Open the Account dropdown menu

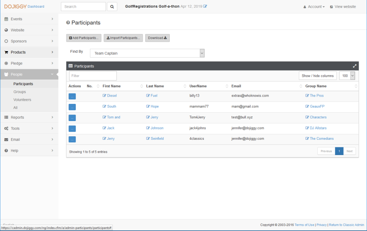[x=314, y=7]
